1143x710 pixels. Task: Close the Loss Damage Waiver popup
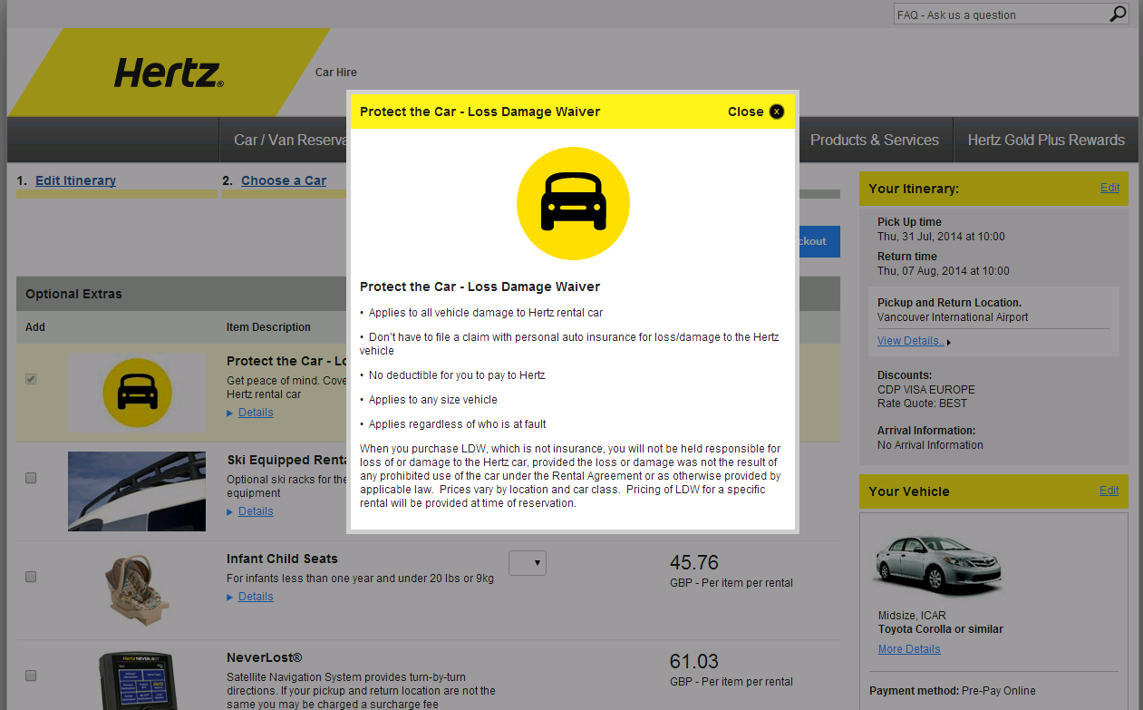coord(756,112)
